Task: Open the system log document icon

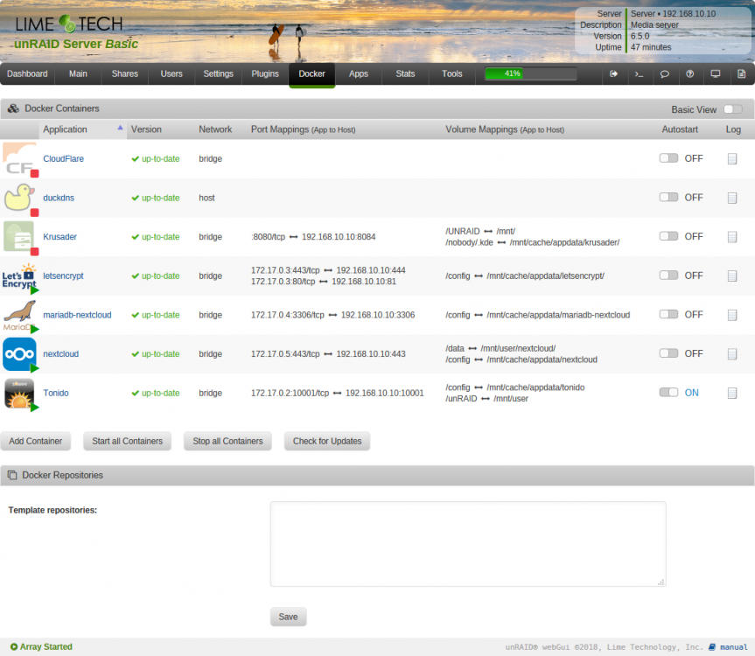Action: 742,73
